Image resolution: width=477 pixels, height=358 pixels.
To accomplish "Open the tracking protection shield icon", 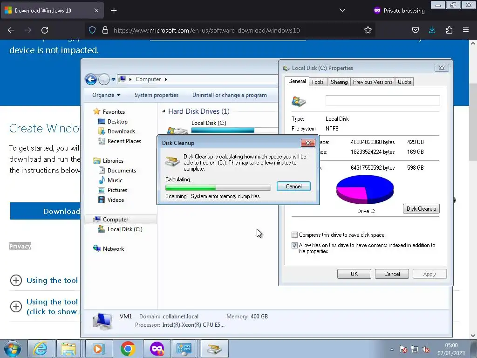I will click(92, 30).
